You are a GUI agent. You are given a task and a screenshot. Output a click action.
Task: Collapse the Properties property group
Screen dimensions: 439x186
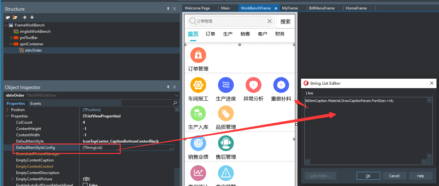tap(7, 116)
